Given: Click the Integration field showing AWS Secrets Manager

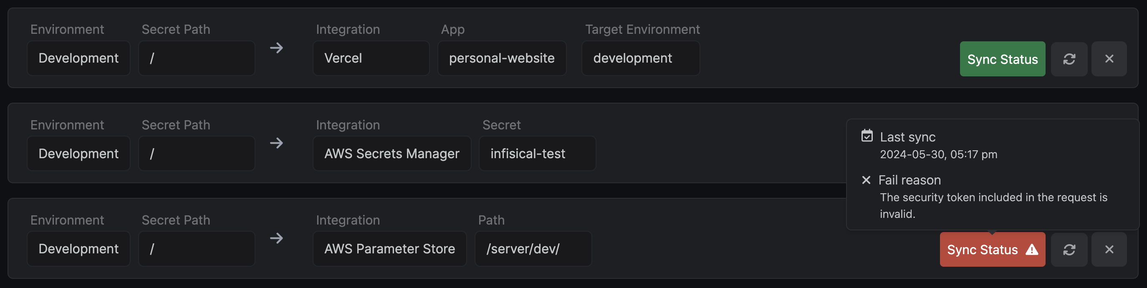Looking at the screenshot, I should click(x=392, y=153).
